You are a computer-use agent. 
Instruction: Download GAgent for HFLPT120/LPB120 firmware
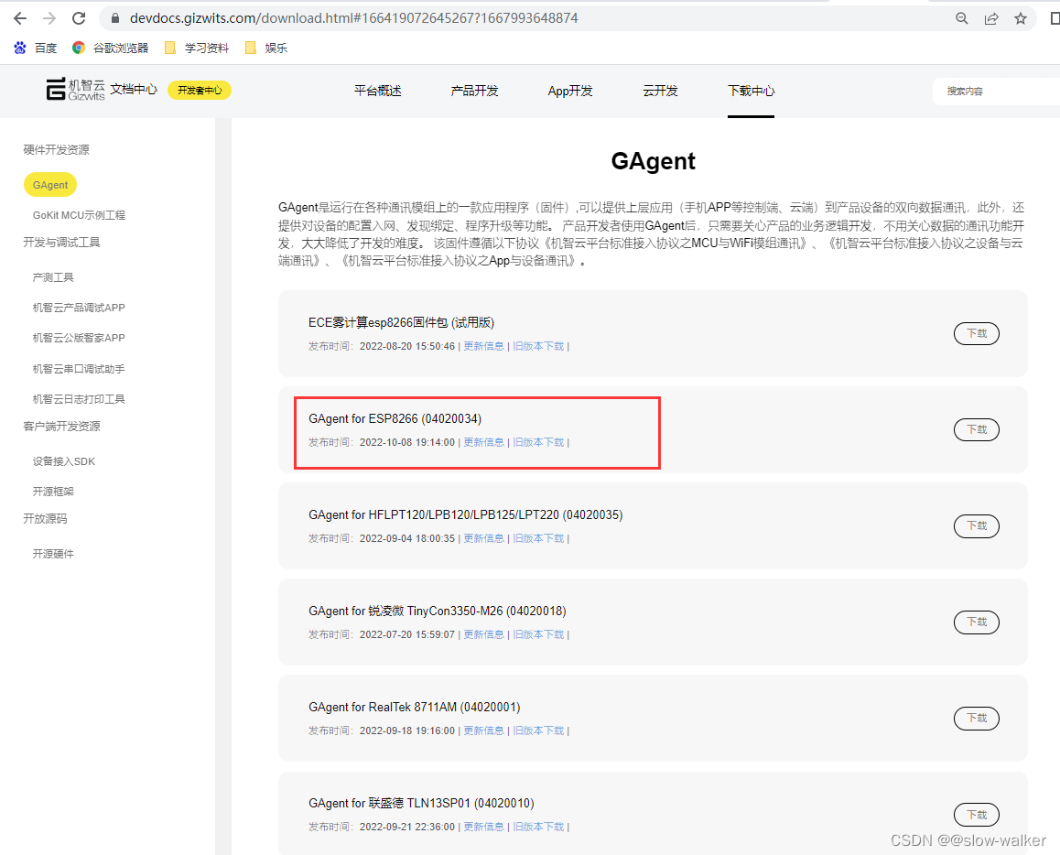976,525
